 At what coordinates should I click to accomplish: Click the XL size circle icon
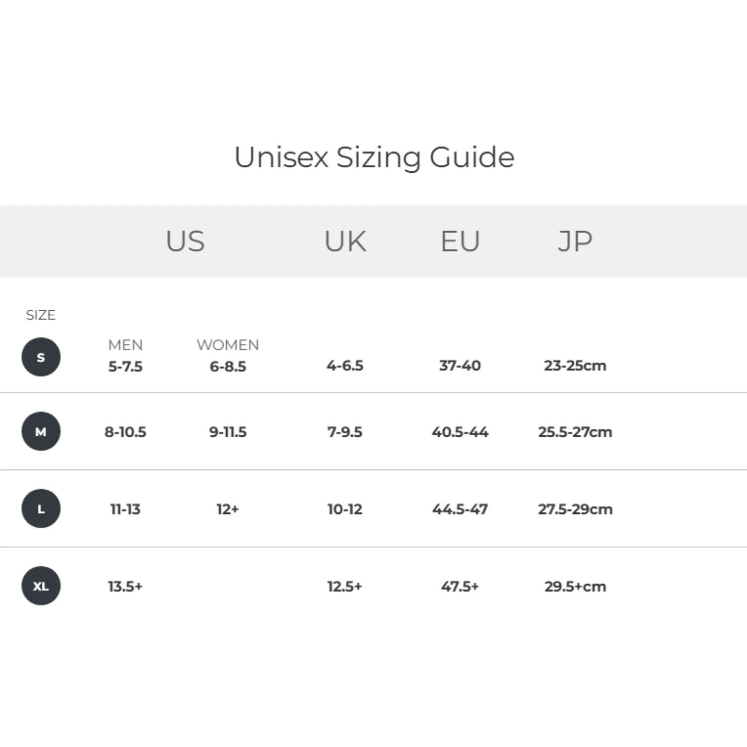click(x=41, y=586)
